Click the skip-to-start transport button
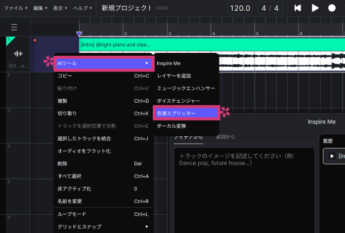 (x=298, y=8)
